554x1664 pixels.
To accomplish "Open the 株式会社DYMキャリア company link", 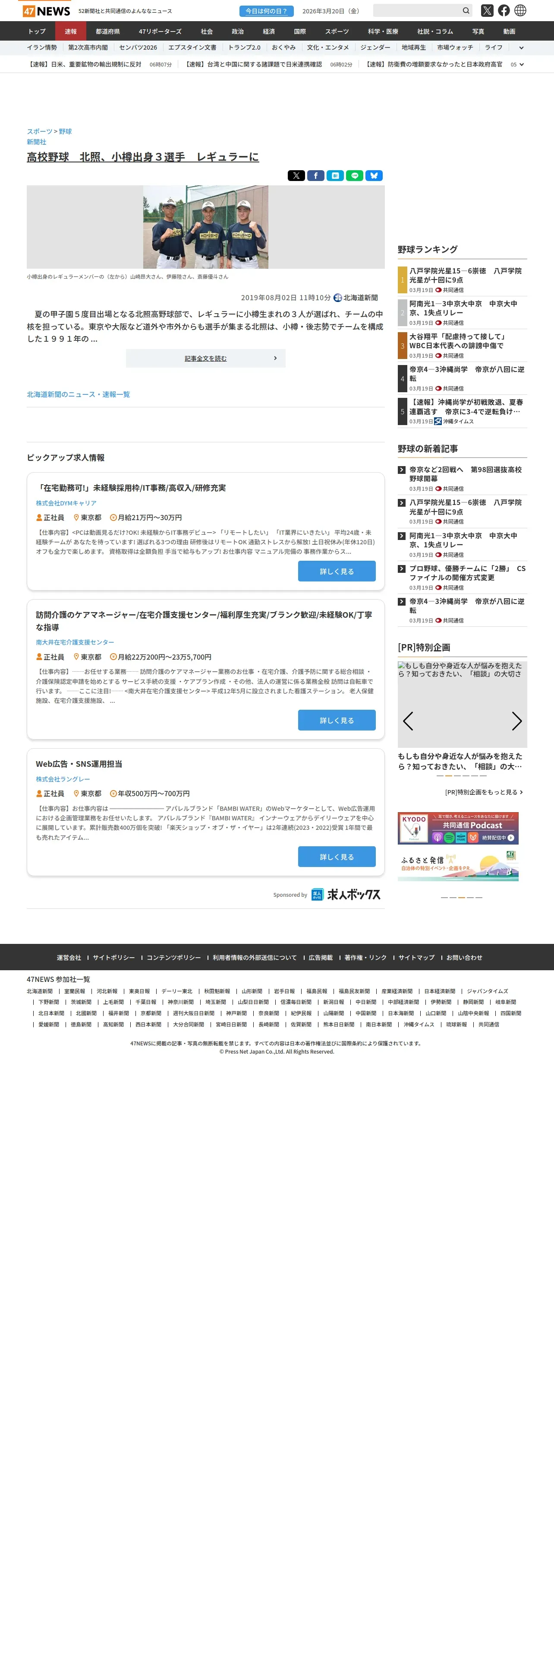I will pyautogui.click(x=66, y=503).
